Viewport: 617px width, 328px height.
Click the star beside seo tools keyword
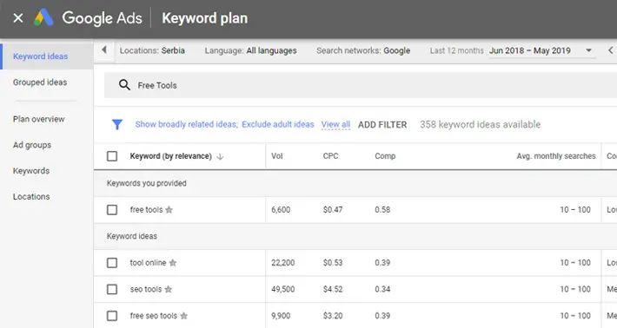coord(169,290)
